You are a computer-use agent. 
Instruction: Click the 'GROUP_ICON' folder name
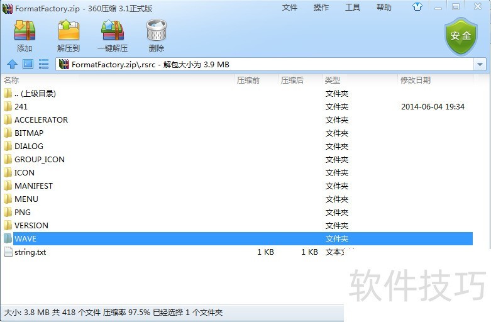pyautogui.click(x=40, y=160)
